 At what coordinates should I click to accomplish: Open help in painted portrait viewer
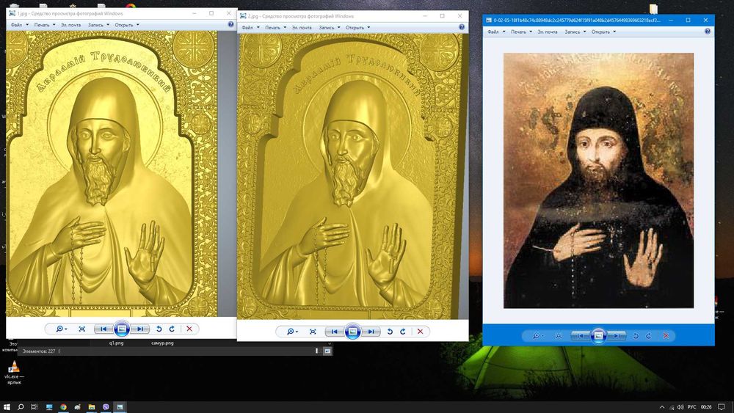tap(708, 32)
